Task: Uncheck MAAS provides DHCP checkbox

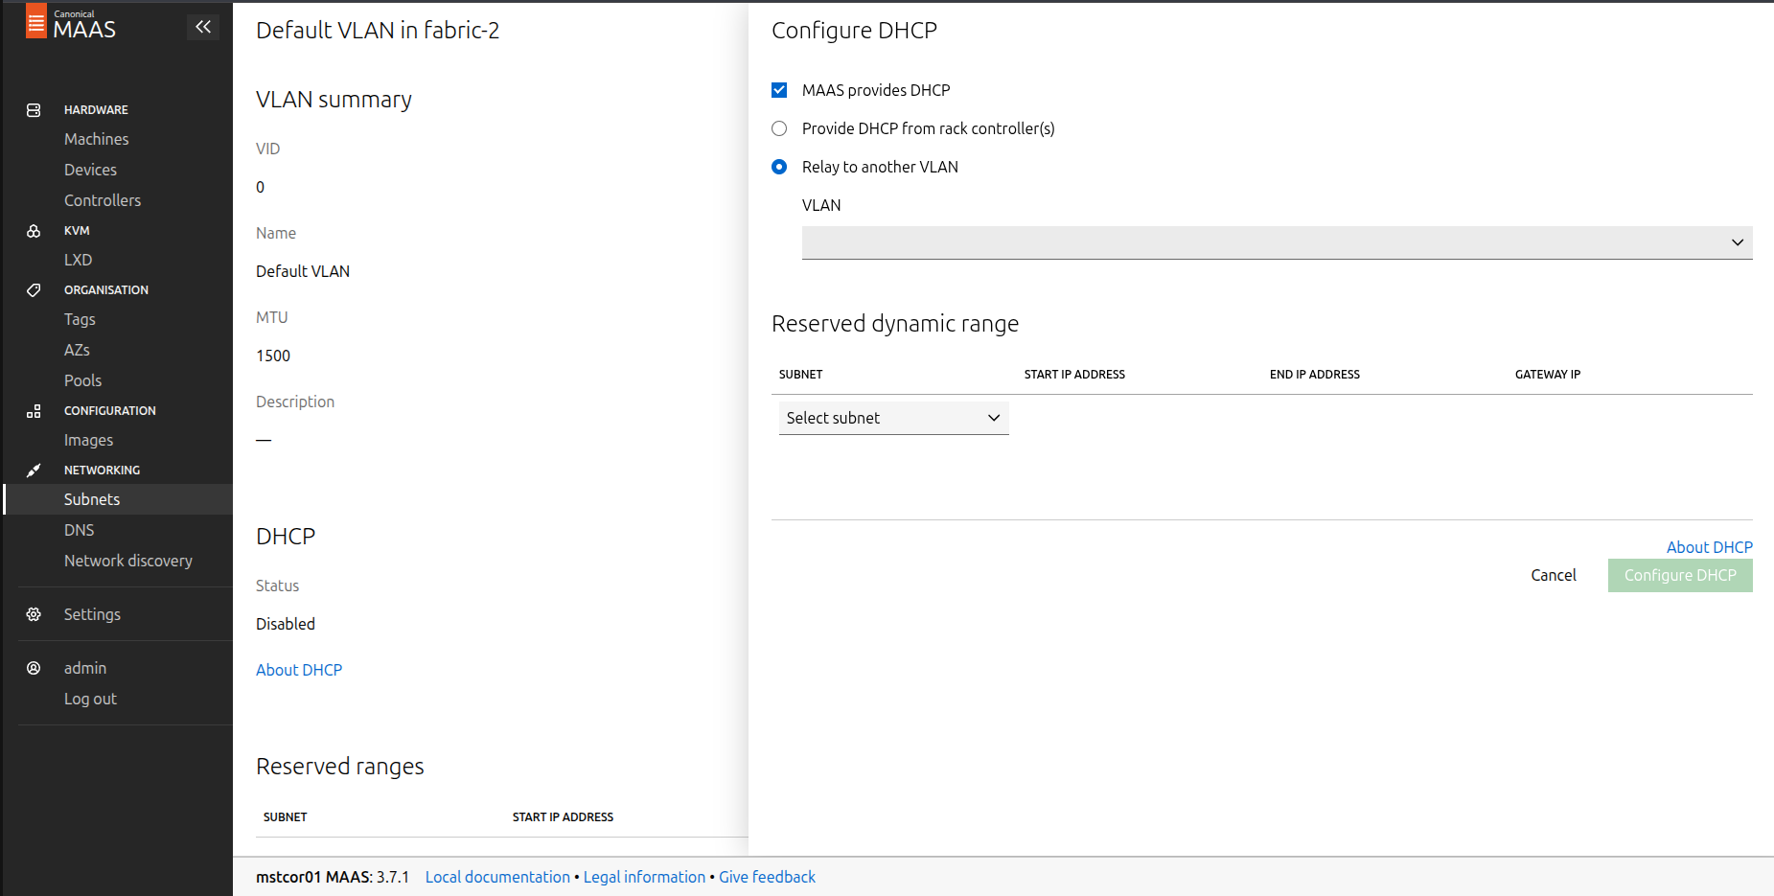Action: coord(779,90)
